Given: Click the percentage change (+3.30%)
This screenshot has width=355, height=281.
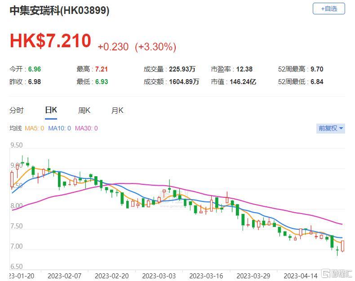Looking at the screenshot, I should click(155, 47).
